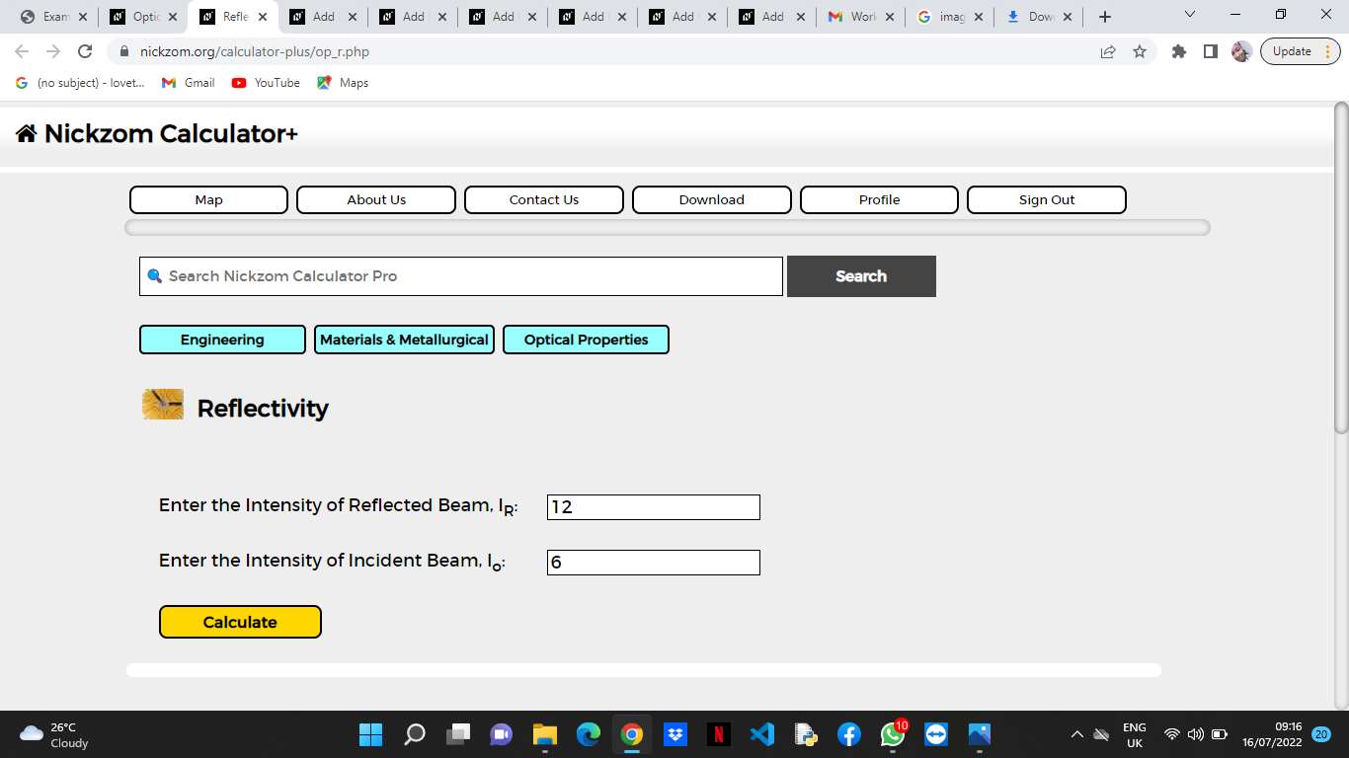Click the Intensity of Reflected Beam input
The width and height of the screenshot is (1349, 758).
[654, 507]
